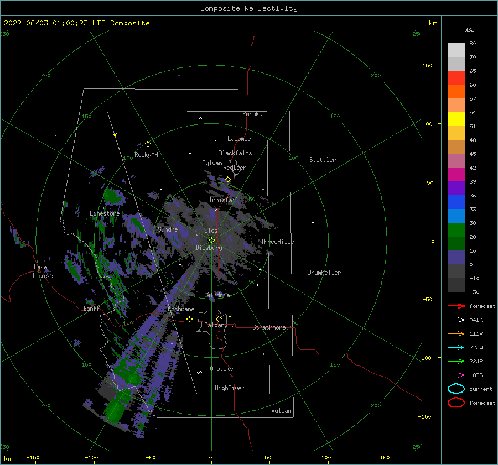
Task: Click the red forecast ellipse icon
Action: [456, 403]
